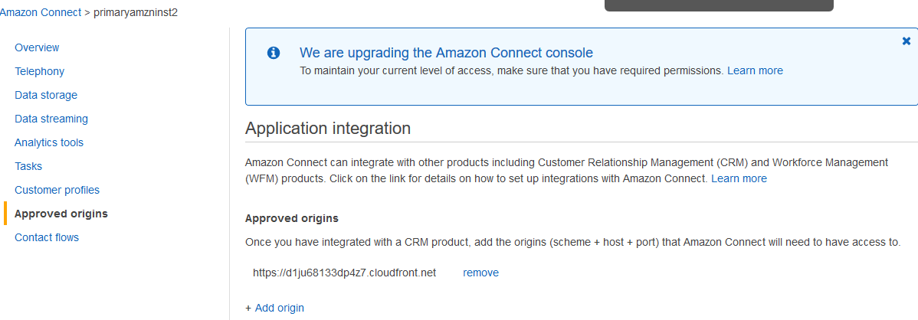Click the blue info icon in banner
918x320 pixels.
click(x=273, y=53)
